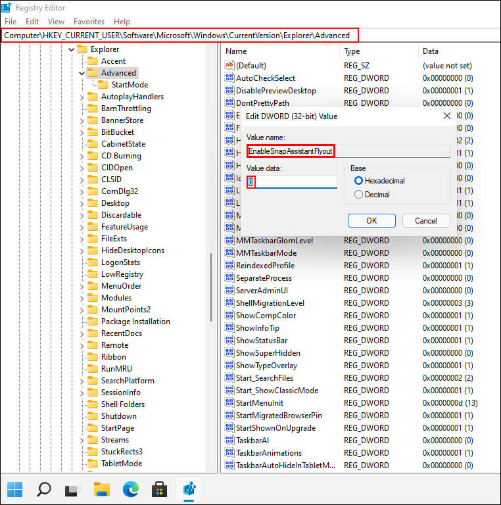Click the Registry Editor title bar icon
This screenshot has width=501, height=505.
pos(6,7)
